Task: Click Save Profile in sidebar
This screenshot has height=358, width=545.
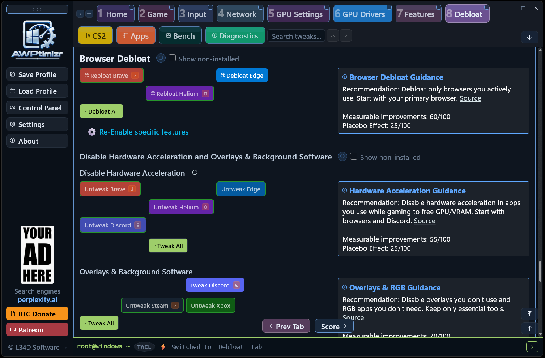Action: click(x=37, y=74)
